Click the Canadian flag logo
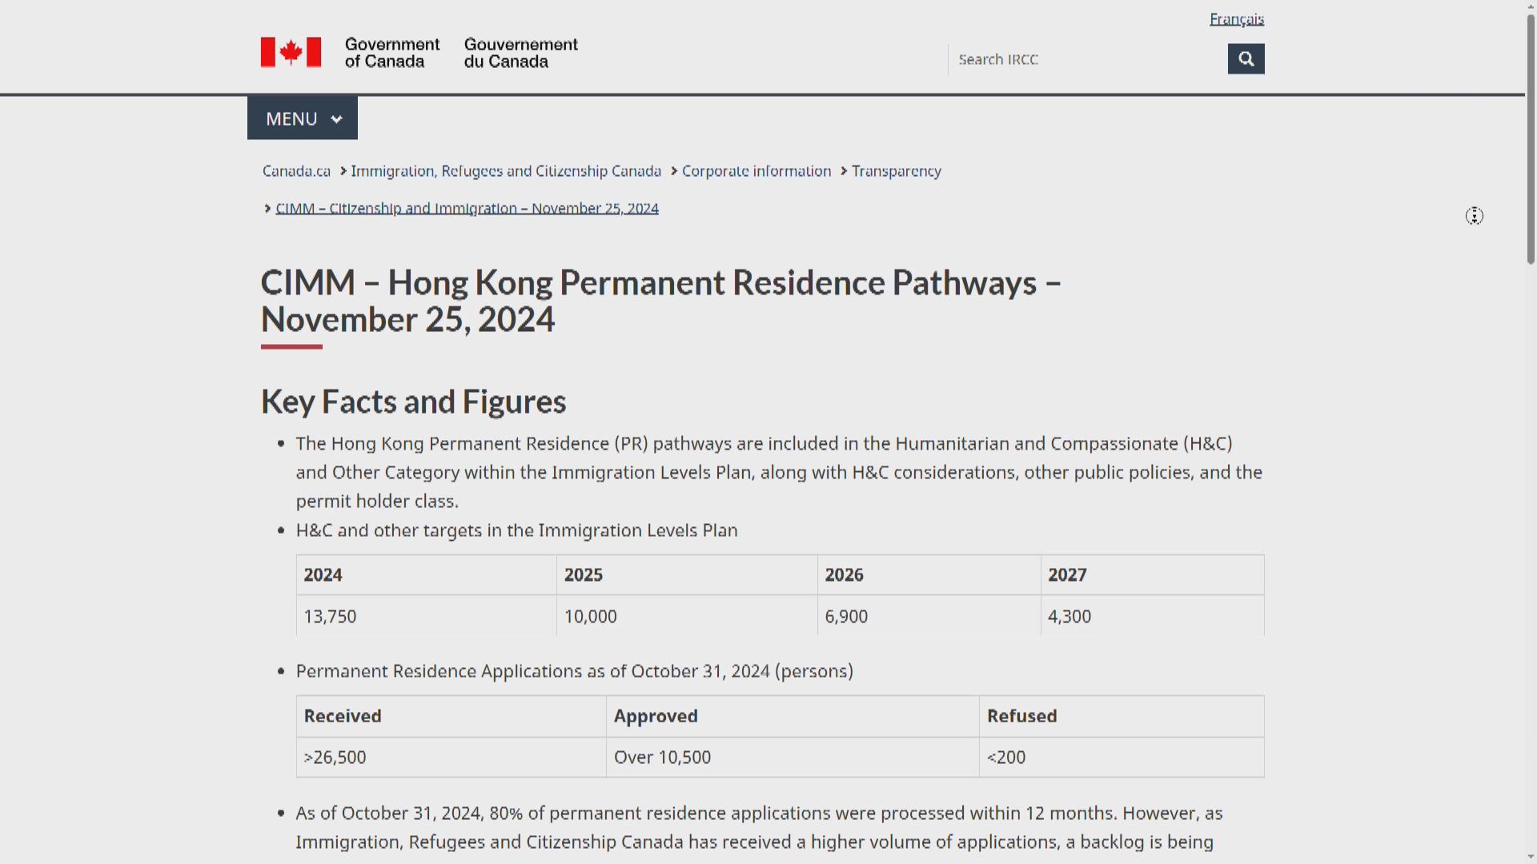The image size is (1537, 864). pos(291,52)
